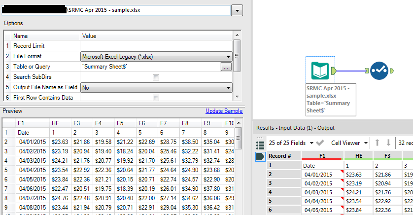Image resolution: width=413 pixels, height=215 pixels.
Task: Click F5 column header in preview
Action: (125, 123)
